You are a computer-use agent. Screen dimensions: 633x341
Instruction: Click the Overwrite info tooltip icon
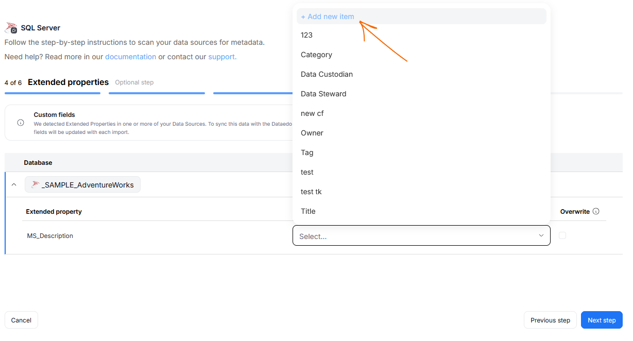click(x=596, y=211)
